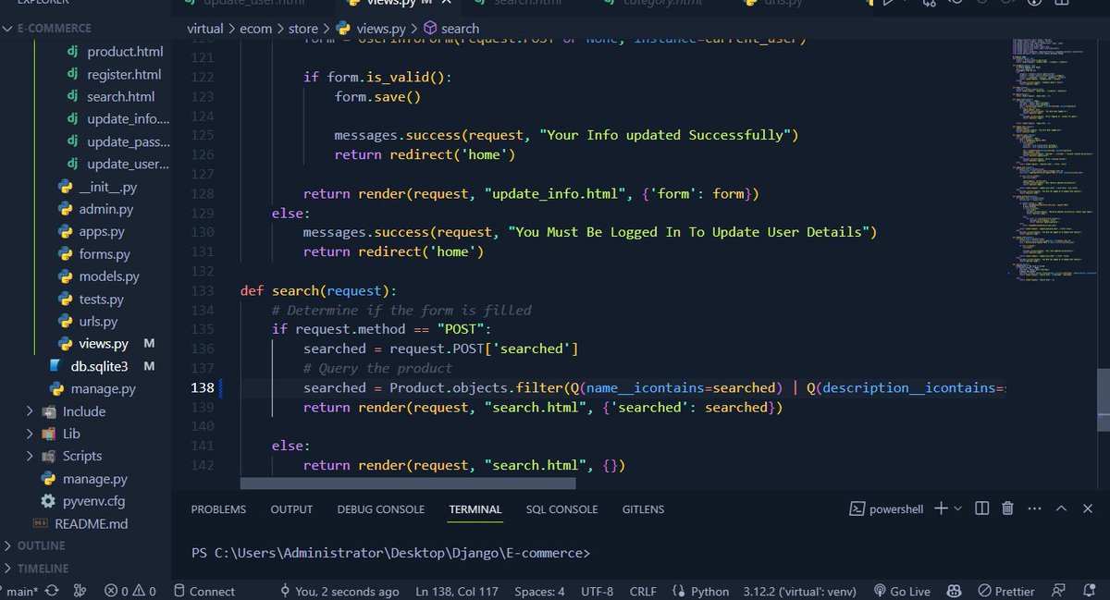
Task: Select the TERMINAL panel tab
Action: (475, 509)
